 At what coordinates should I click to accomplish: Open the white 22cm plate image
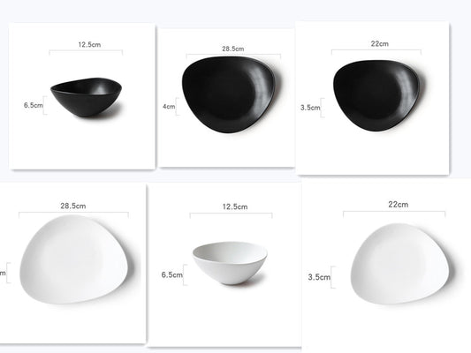tap(399, 264)
